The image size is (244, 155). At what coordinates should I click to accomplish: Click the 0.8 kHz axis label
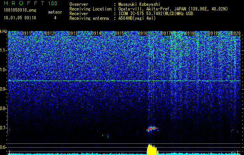tap(3, 108)
